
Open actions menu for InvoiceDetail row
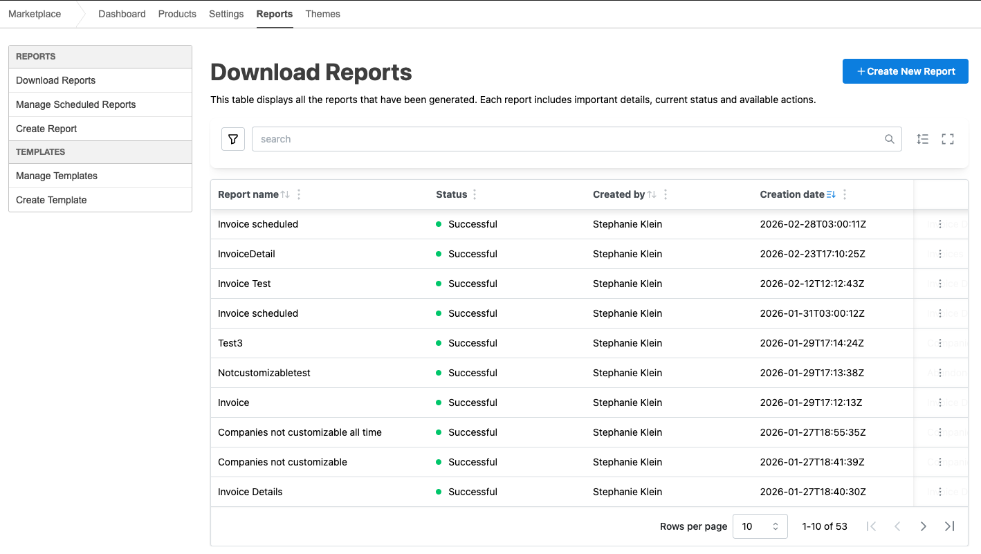(940, 254)
